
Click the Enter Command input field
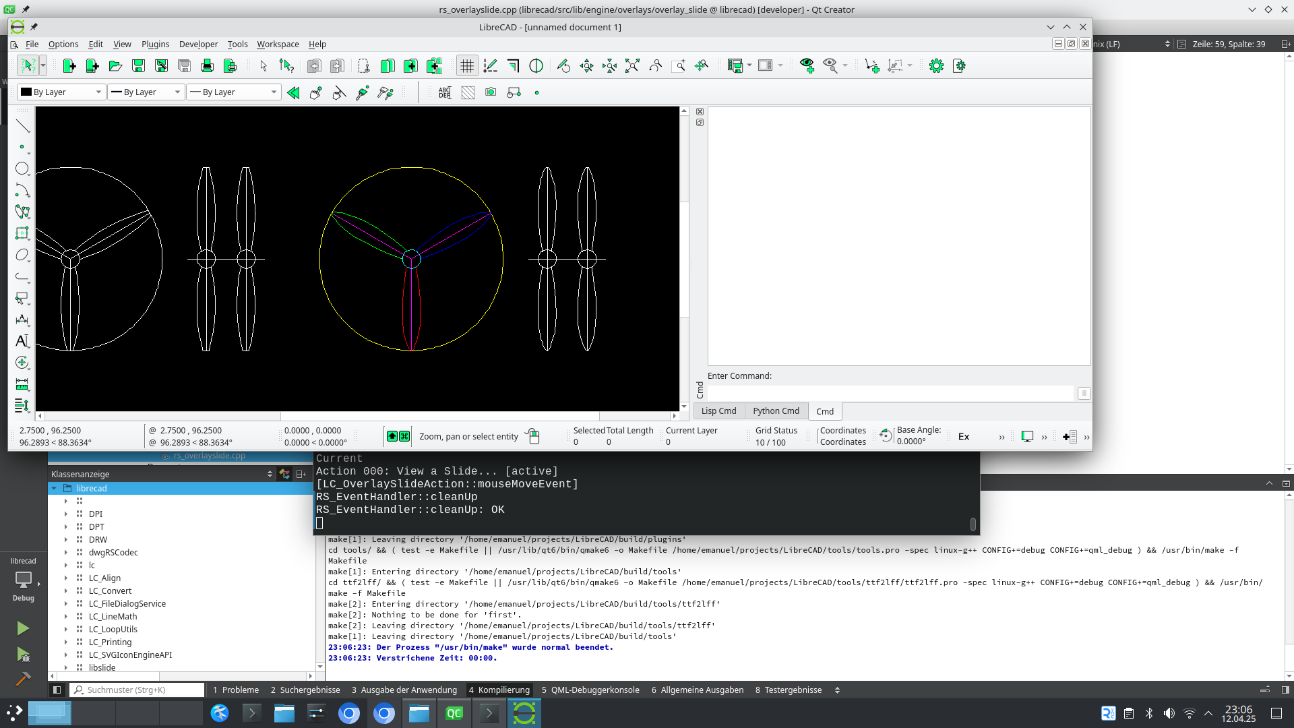pyautogui.click(x=890, y=393)
